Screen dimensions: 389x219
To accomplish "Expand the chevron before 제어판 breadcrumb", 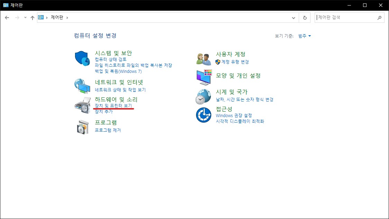I will [x=47, y=18].
